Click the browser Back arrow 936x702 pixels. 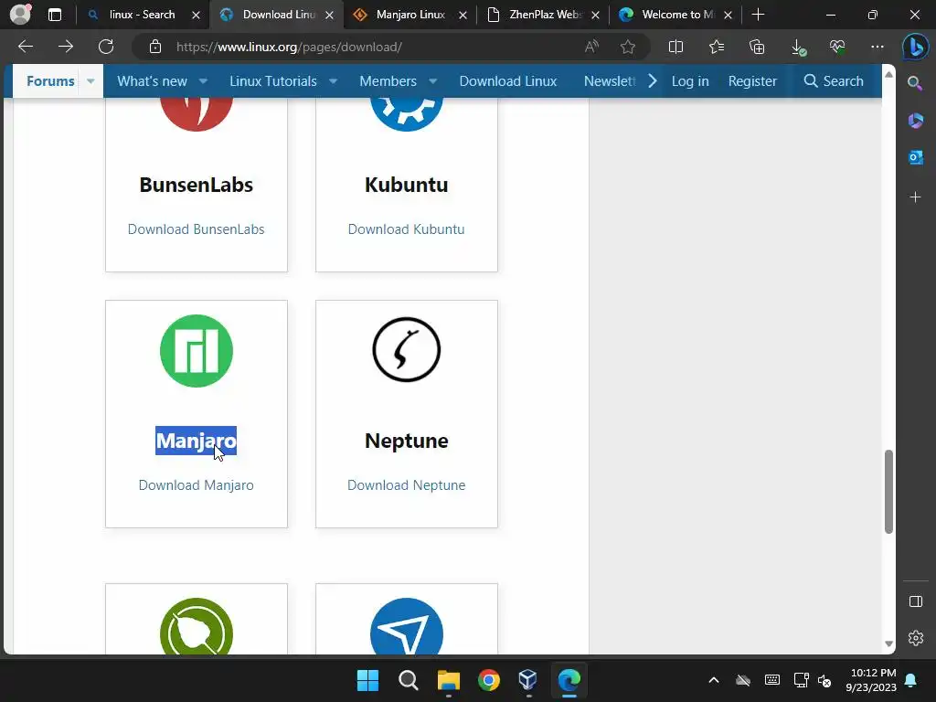point(26,47)
